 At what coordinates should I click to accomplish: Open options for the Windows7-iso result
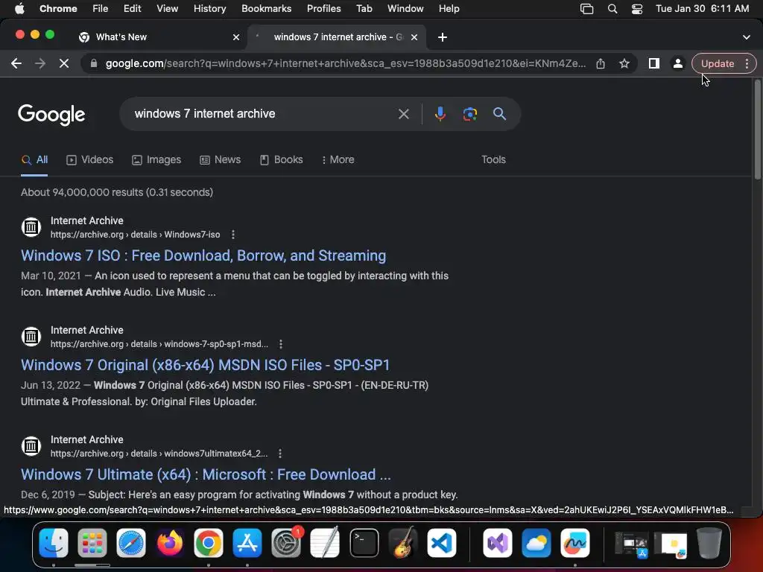(x=233, y=235)
